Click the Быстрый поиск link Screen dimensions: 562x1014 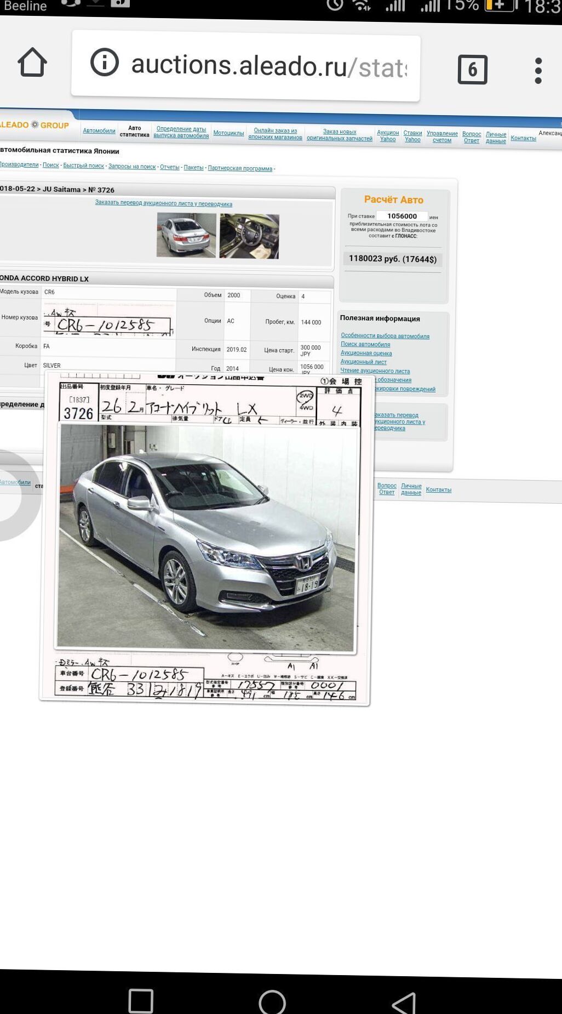click(x=83, y=166)
